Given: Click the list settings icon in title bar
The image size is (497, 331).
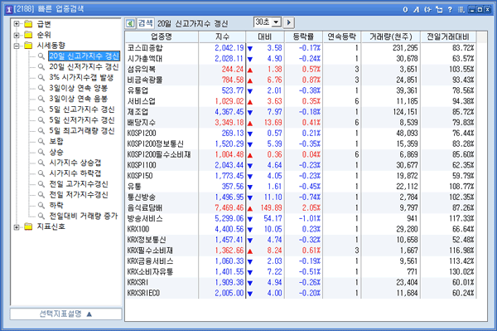Looking at the screenshot, I should [461, 9].
